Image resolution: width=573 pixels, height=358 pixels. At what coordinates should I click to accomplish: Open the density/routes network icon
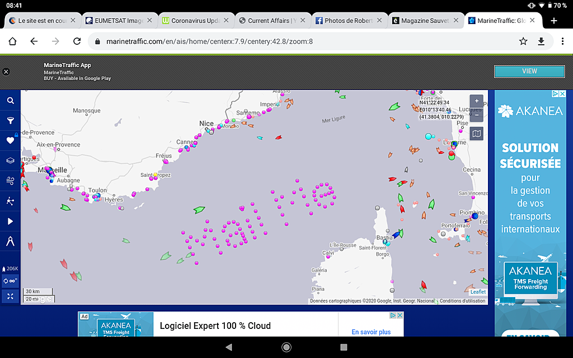click(x=10, y=201)
